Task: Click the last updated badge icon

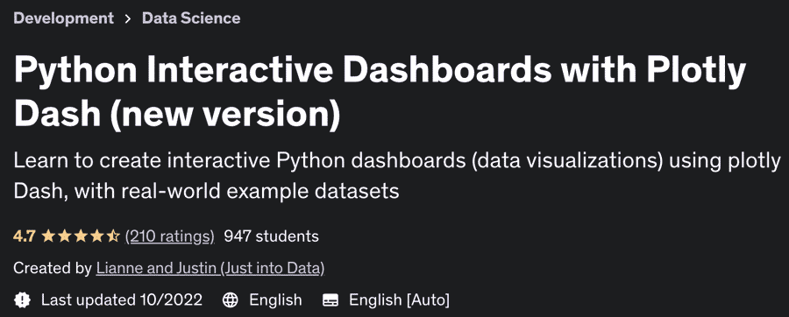Action: (x=23, y=299)
